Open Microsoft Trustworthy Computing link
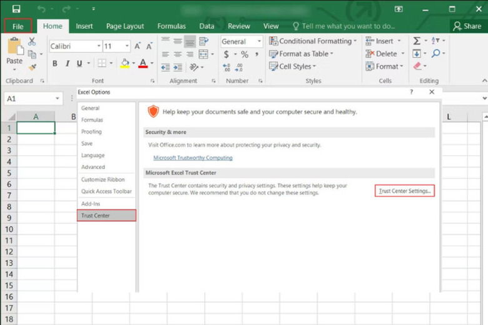This screenshot has width=488, height=325. [x=193, y=157]
